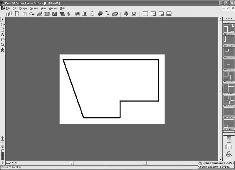Viewport: 235px width, 170px height.
Task: Open the calculator icon in right panel
Action: 229,139
